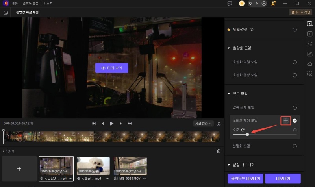315x187 pixels.
Task: Open the 시간 (3s) dropdown
Action: coord(204,124)
